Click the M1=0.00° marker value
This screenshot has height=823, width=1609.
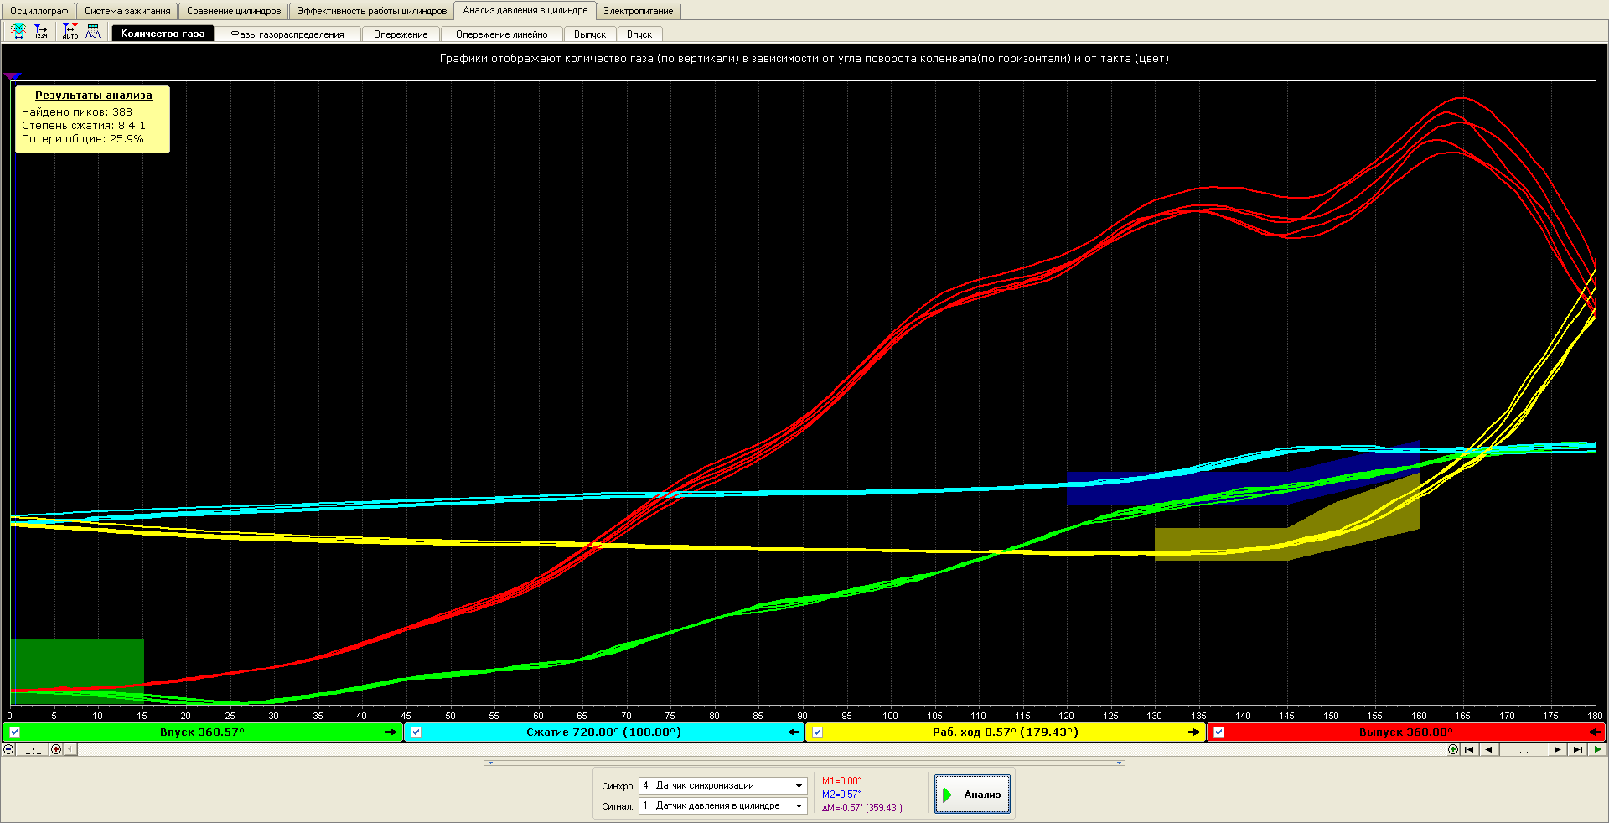pos(841,781)
